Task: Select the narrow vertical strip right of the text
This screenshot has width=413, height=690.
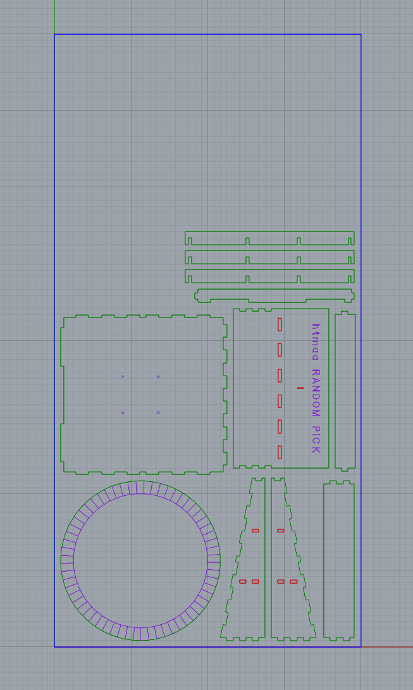Action: click(335, 392)
